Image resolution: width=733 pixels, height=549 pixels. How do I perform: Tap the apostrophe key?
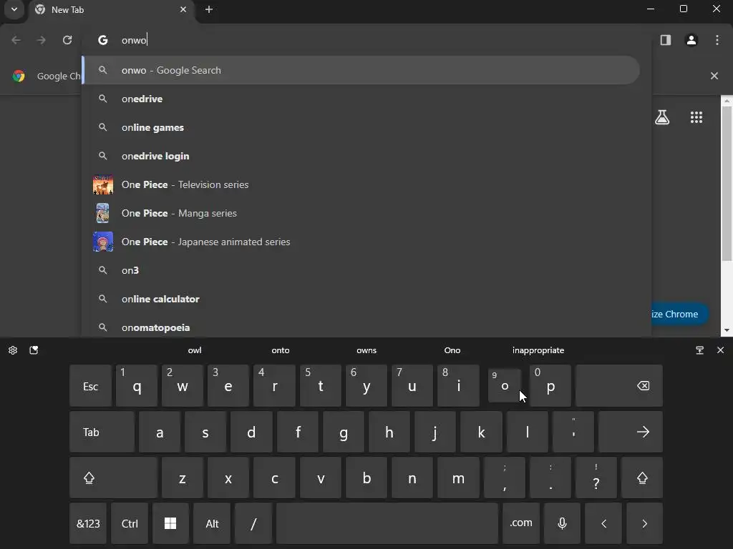(573, 432)
